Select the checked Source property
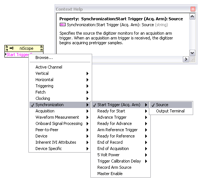Screen dimensions: 209x192 pos(171,105)
